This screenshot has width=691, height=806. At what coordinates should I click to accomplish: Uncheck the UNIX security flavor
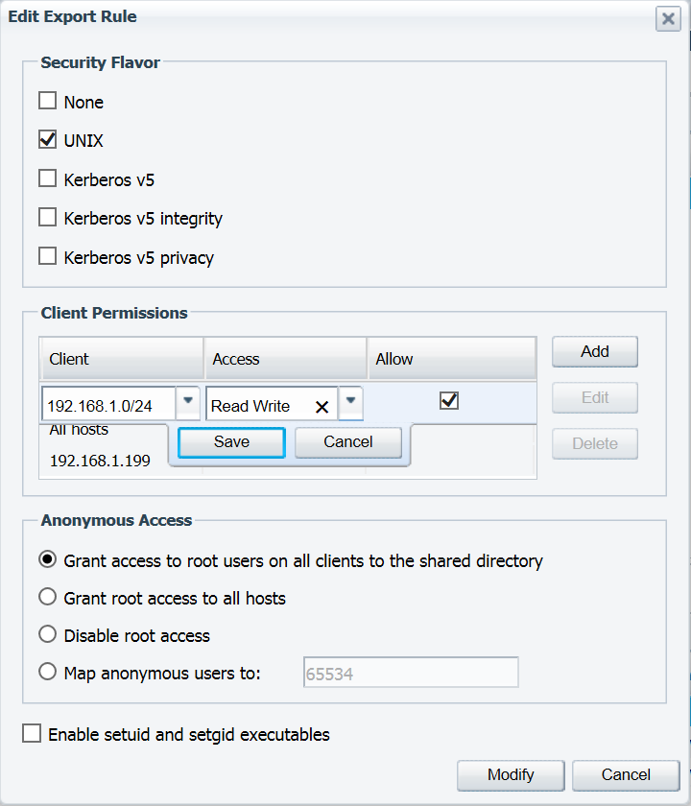coord(47,139)
